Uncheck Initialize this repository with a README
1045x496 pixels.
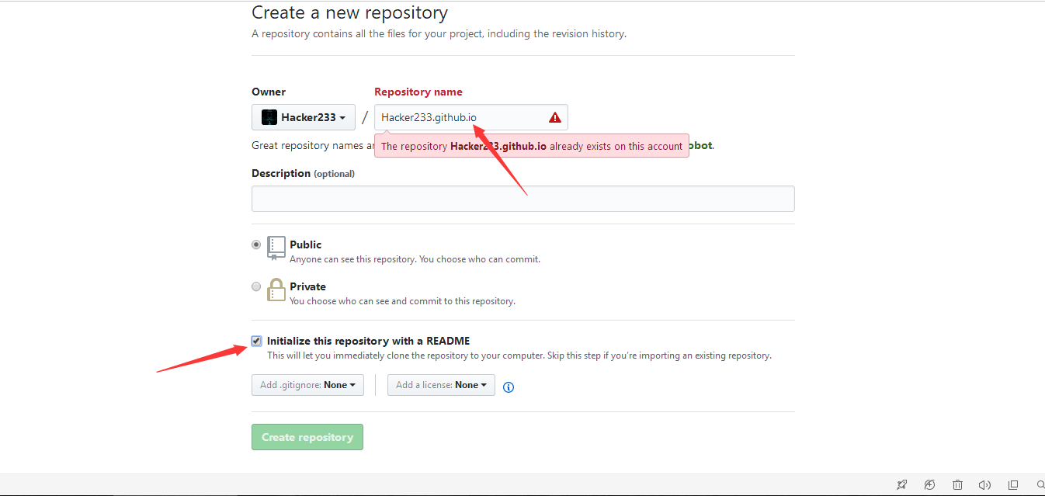coord(256,341)
